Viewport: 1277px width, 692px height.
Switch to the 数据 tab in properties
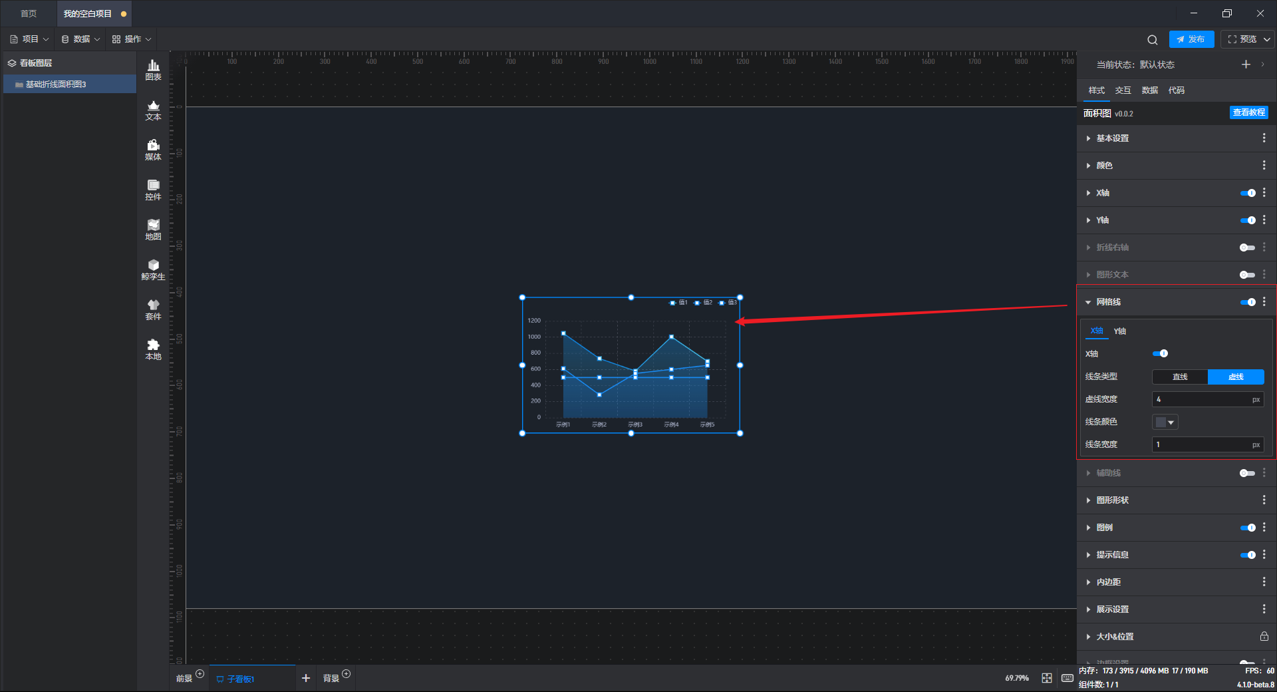pyautogui.click(x=1149, y=90)
